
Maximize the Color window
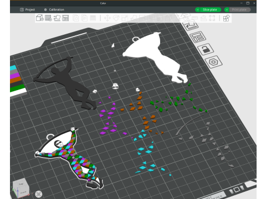[x=248, y=3]
